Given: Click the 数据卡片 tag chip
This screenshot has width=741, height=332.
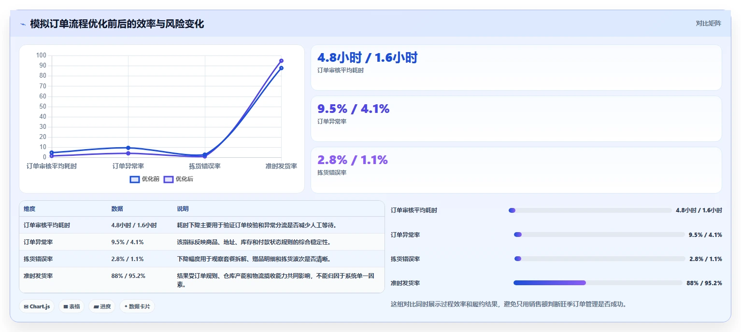Looking at the screenshot, I should point(137,306).
